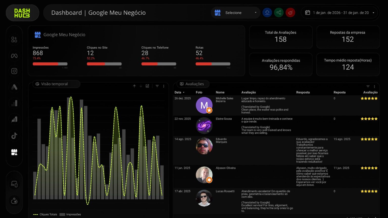The image size is (388, 218).
Task: Open the Instagram dashboard from the sidebar
Action: pyautogui.click(x=14, y=71)
